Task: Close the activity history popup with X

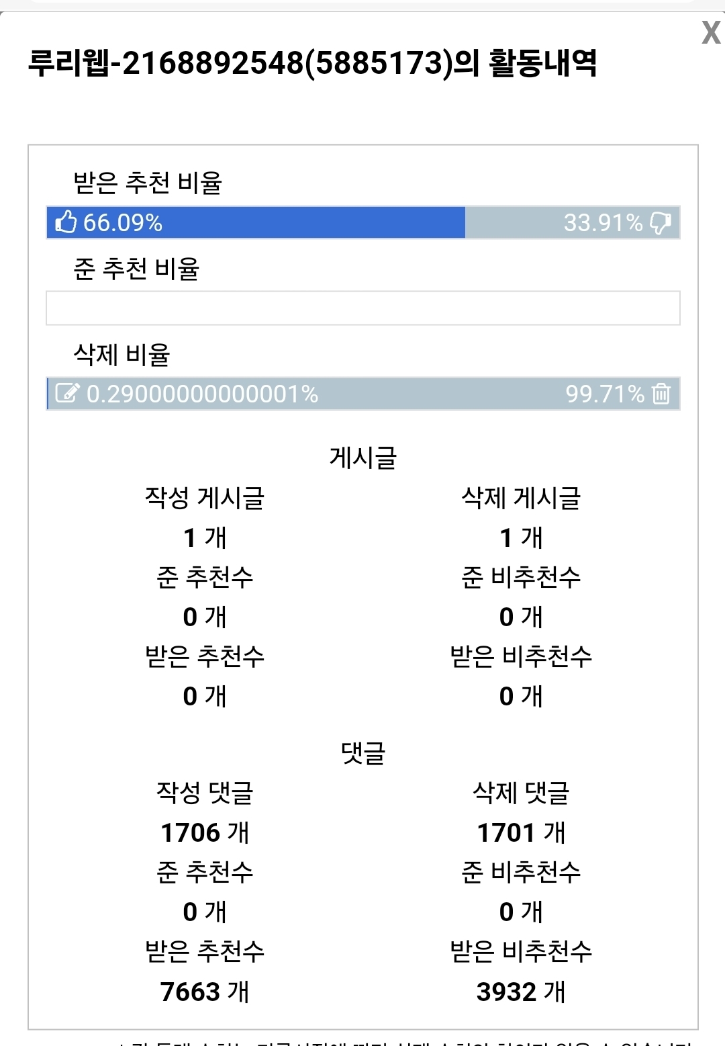Action: [710, 33]
